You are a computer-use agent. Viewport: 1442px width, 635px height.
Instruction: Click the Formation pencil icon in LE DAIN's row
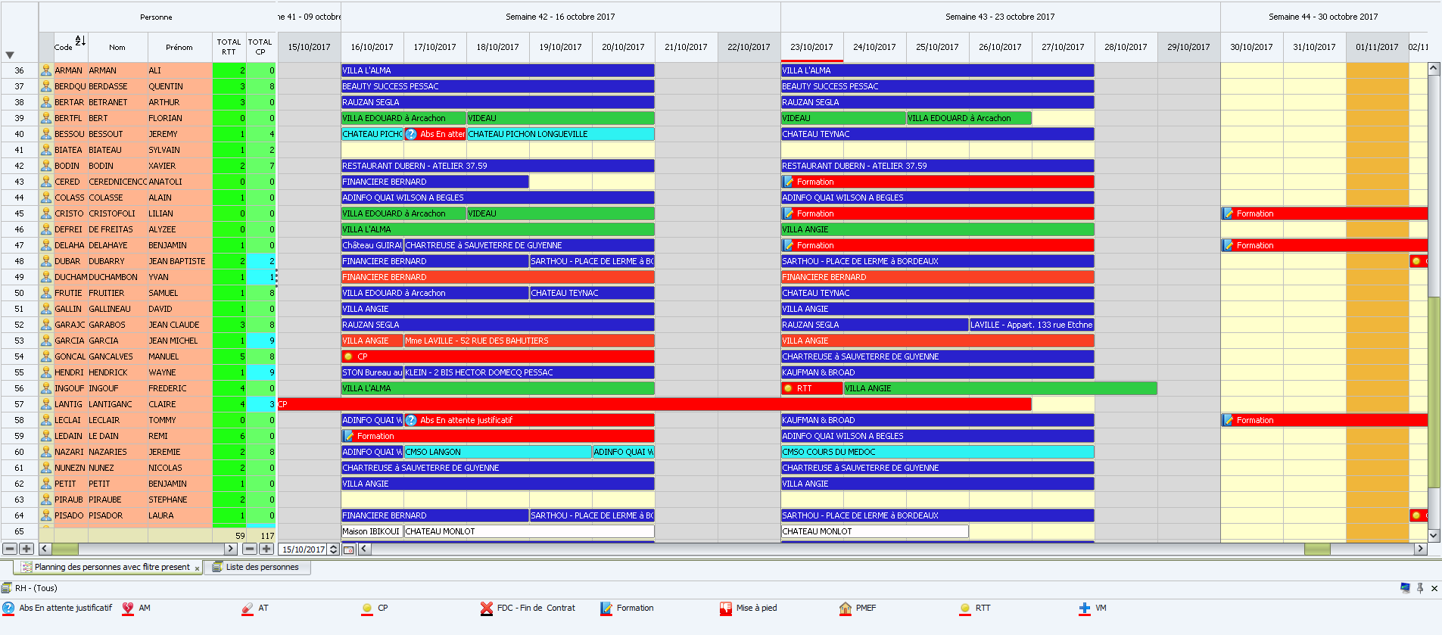tap(349, 436)
